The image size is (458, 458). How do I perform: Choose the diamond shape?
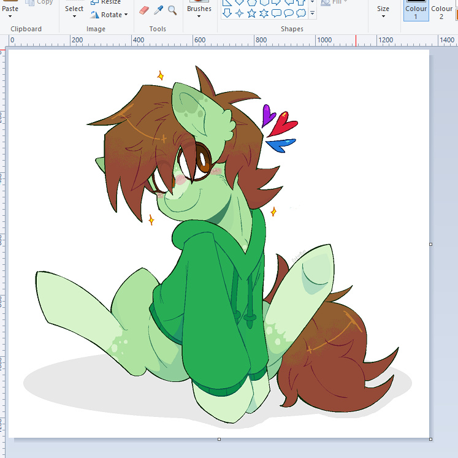(239, 2)
